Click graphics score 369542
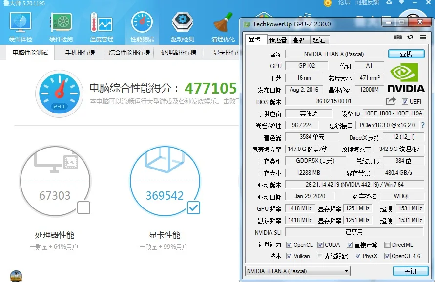The image size is (435, 282). tap(165, 196)
